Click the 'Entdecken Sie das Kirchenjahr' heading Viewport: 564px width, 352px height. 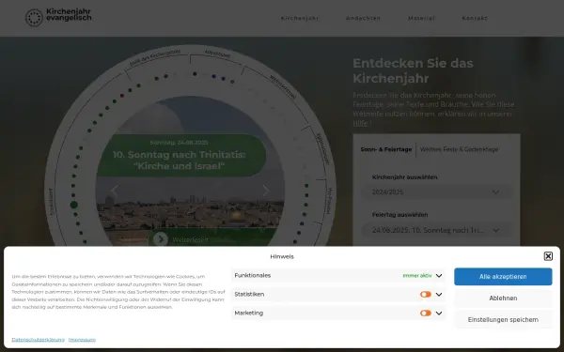tap(413, 70)
